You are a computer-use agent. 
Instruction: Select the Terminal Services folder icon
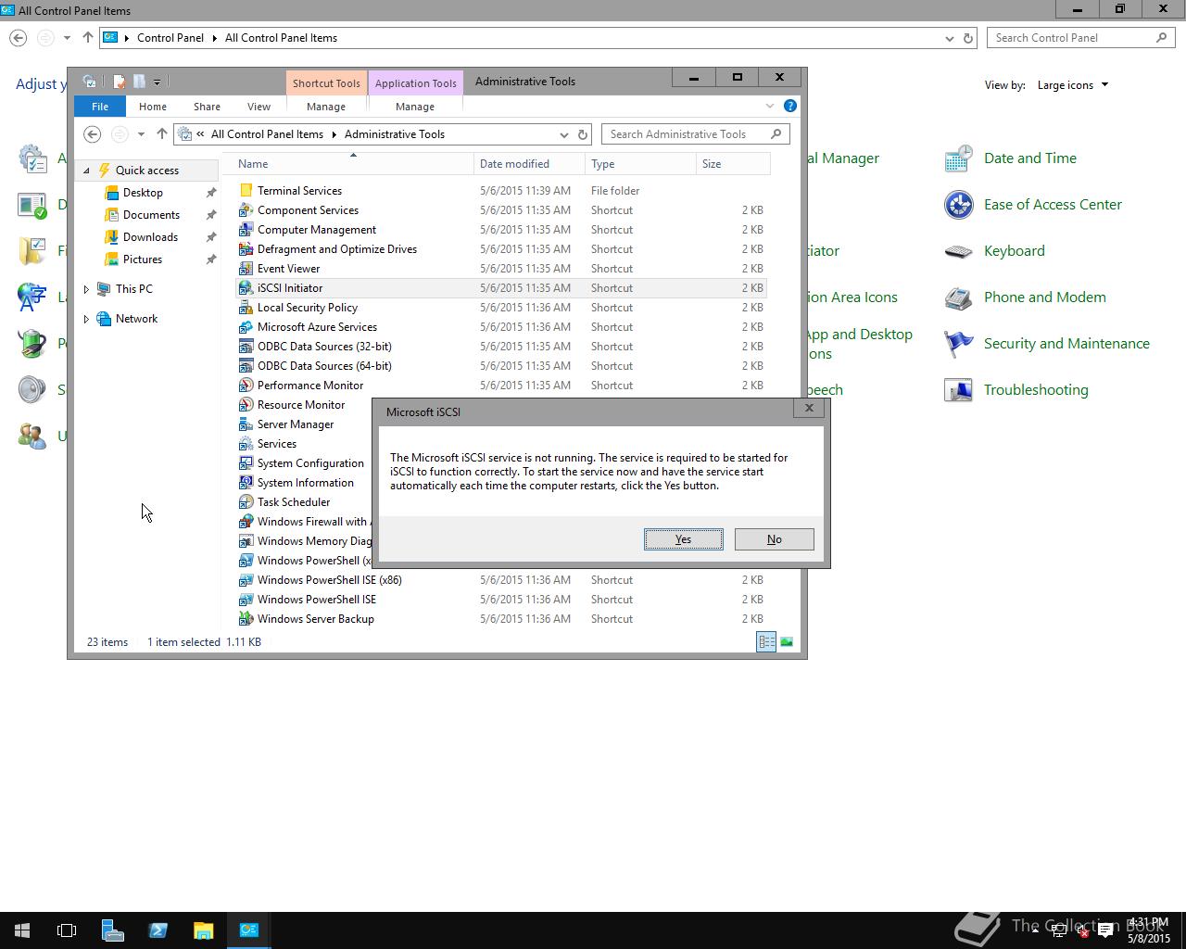246,191
